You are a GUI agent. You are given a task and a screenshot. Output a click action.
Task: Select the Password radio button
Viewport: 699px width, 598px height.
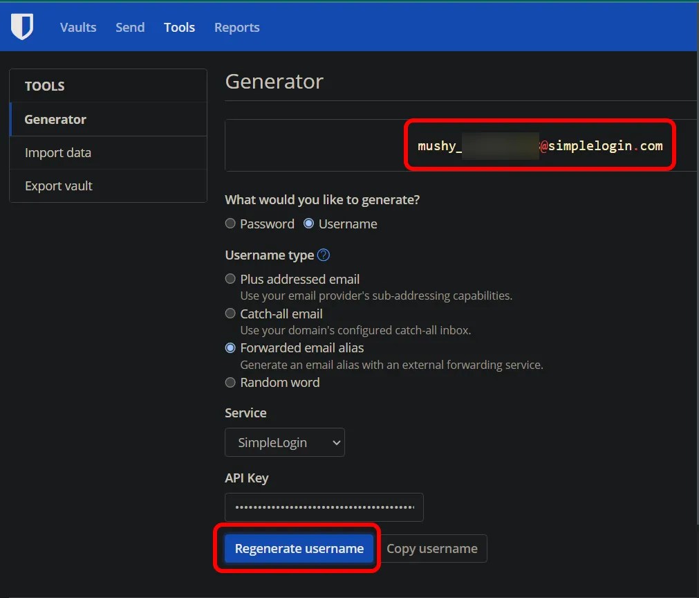(x=230, y=224)
